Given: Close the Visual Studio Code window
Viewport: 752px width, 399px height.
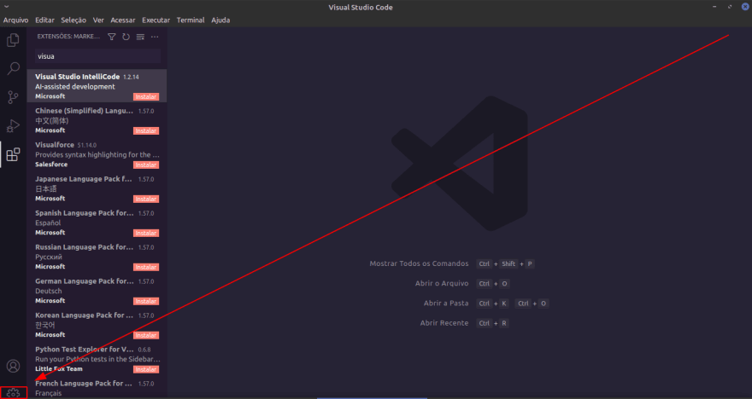Looking at the screenshot, I should (x=745, y=7).
